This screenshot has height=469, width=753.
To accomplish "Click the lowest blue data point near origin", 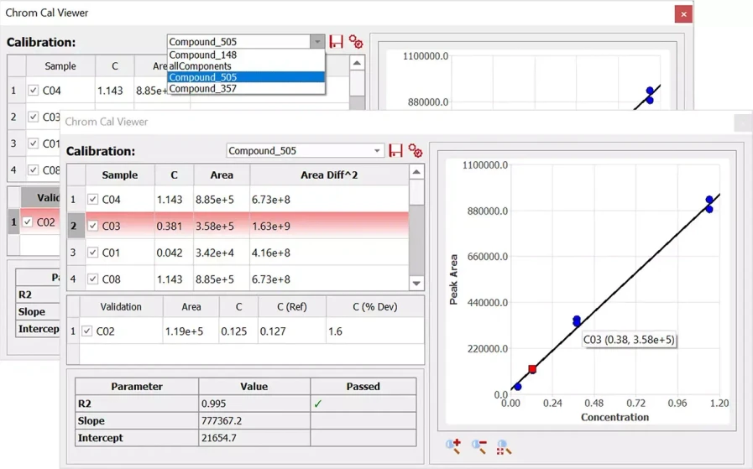I will coord(518,387).
